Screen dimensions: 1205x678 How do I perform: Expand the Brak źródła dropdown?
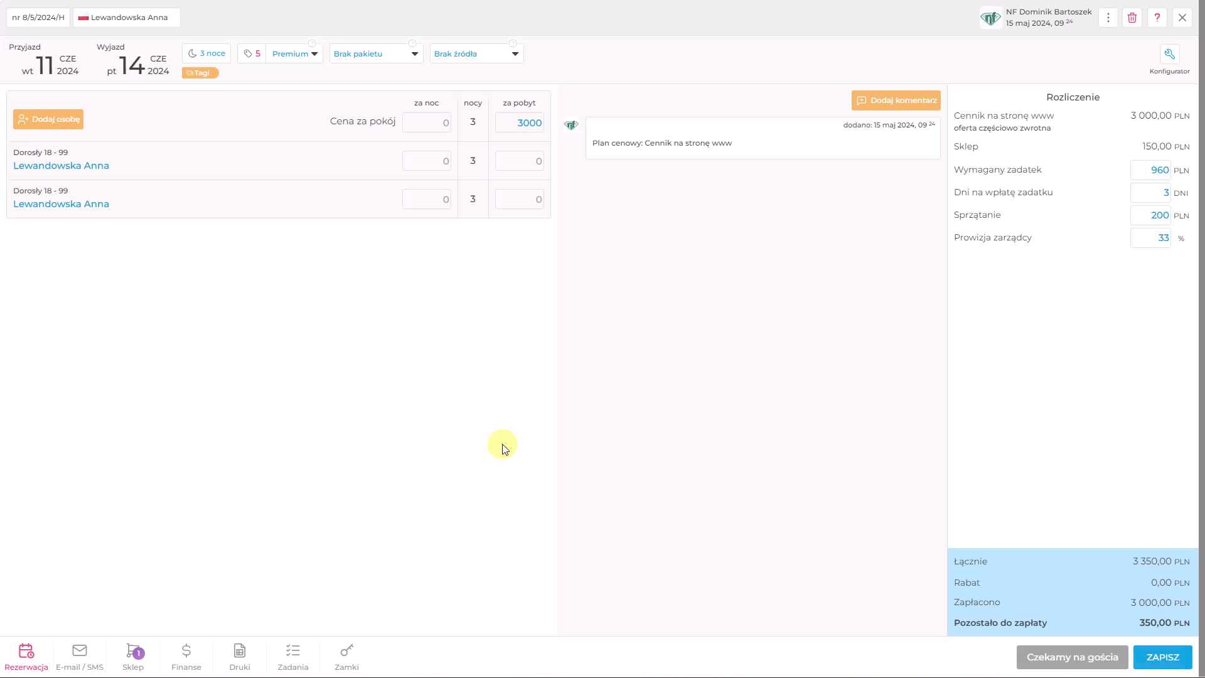click(476, 54)
